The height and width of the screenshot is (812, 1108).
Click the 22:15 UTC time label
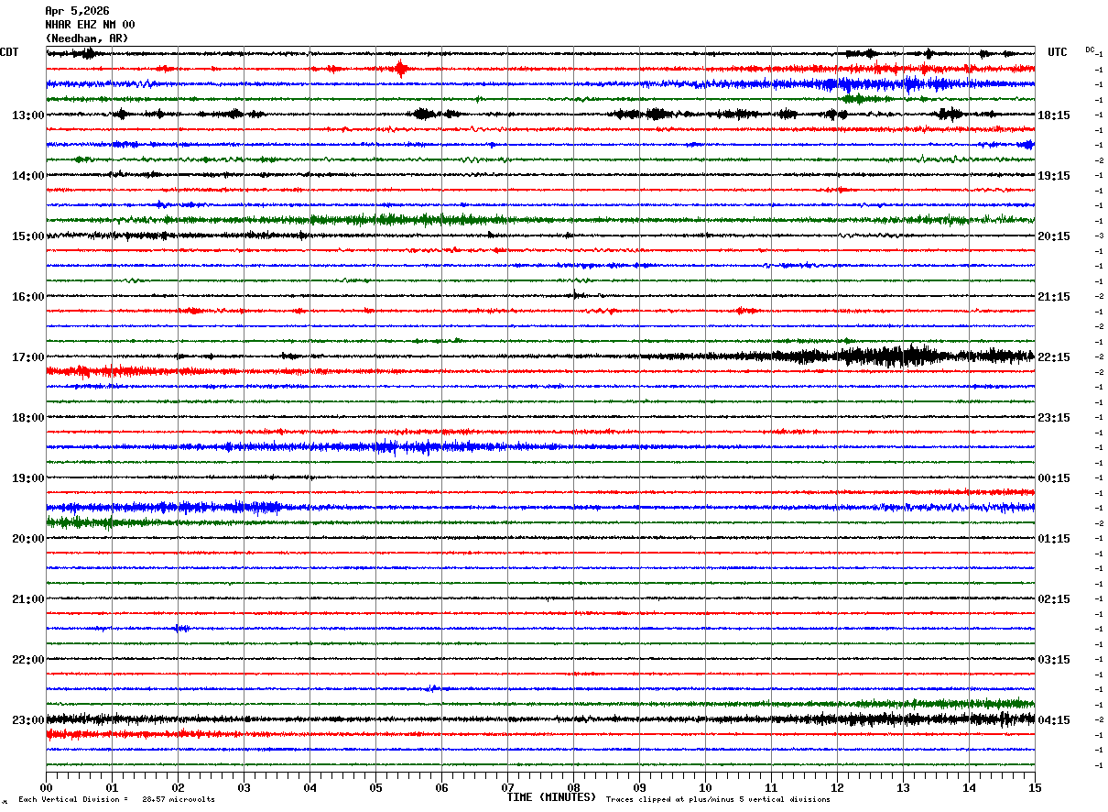click(1054, 357)
